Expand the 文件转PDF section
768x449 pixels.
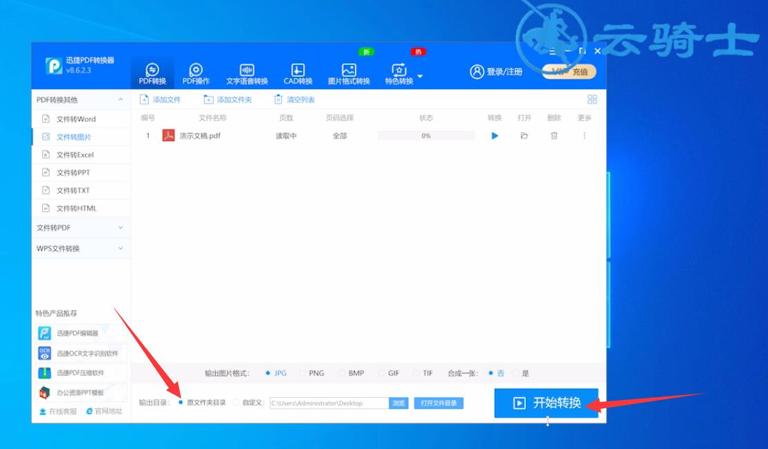[x=82, y=228]
